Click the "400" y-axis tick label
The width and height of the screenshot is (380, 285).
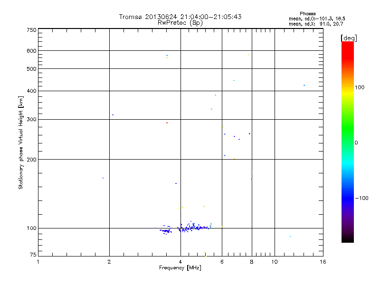pyautogui.click(x=31, y=91)
